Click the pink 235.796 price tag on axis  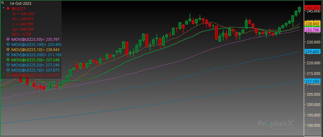pos(312,30)
